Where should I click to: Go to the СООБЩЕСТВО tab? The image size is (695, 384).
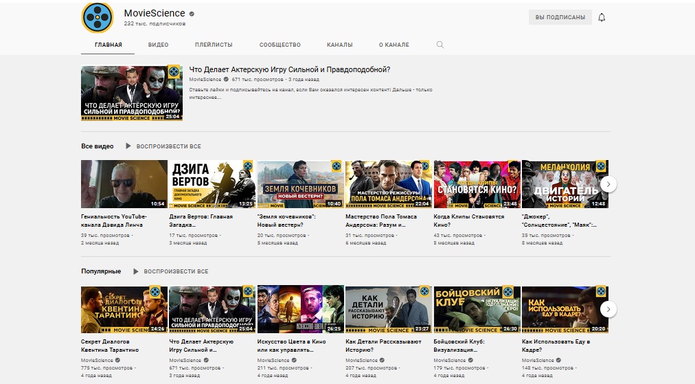280,45
